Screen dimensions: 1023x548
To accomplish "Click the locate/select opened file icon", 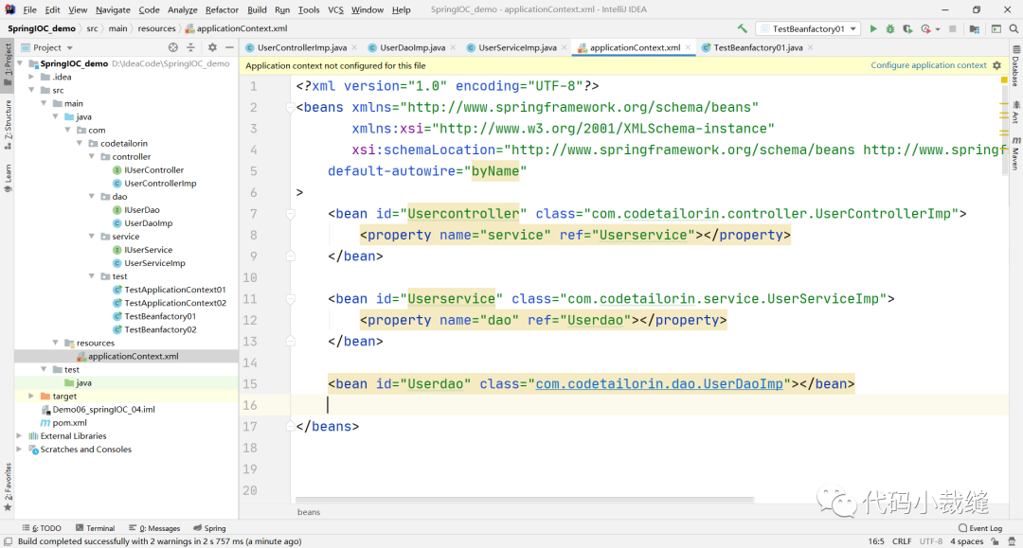I will coord(172,47).
